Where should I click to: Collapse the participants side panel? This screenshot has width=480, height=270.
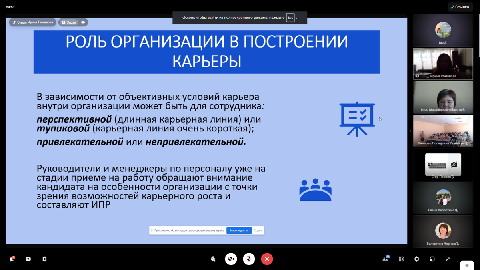click(410, 131)
